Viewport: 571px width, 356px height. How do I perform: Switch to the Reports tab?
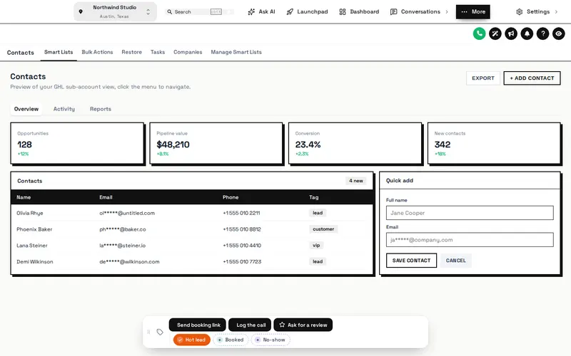(101, 109)
